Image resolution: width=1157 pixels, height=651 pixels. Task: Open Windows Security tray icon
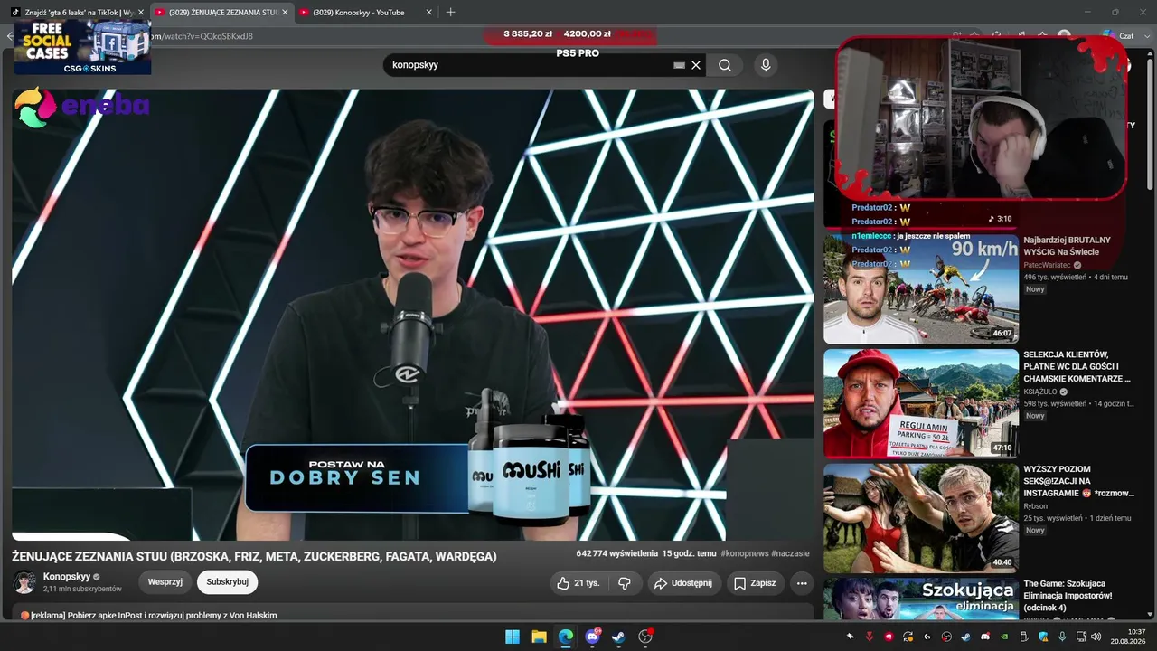point(1042,637)
